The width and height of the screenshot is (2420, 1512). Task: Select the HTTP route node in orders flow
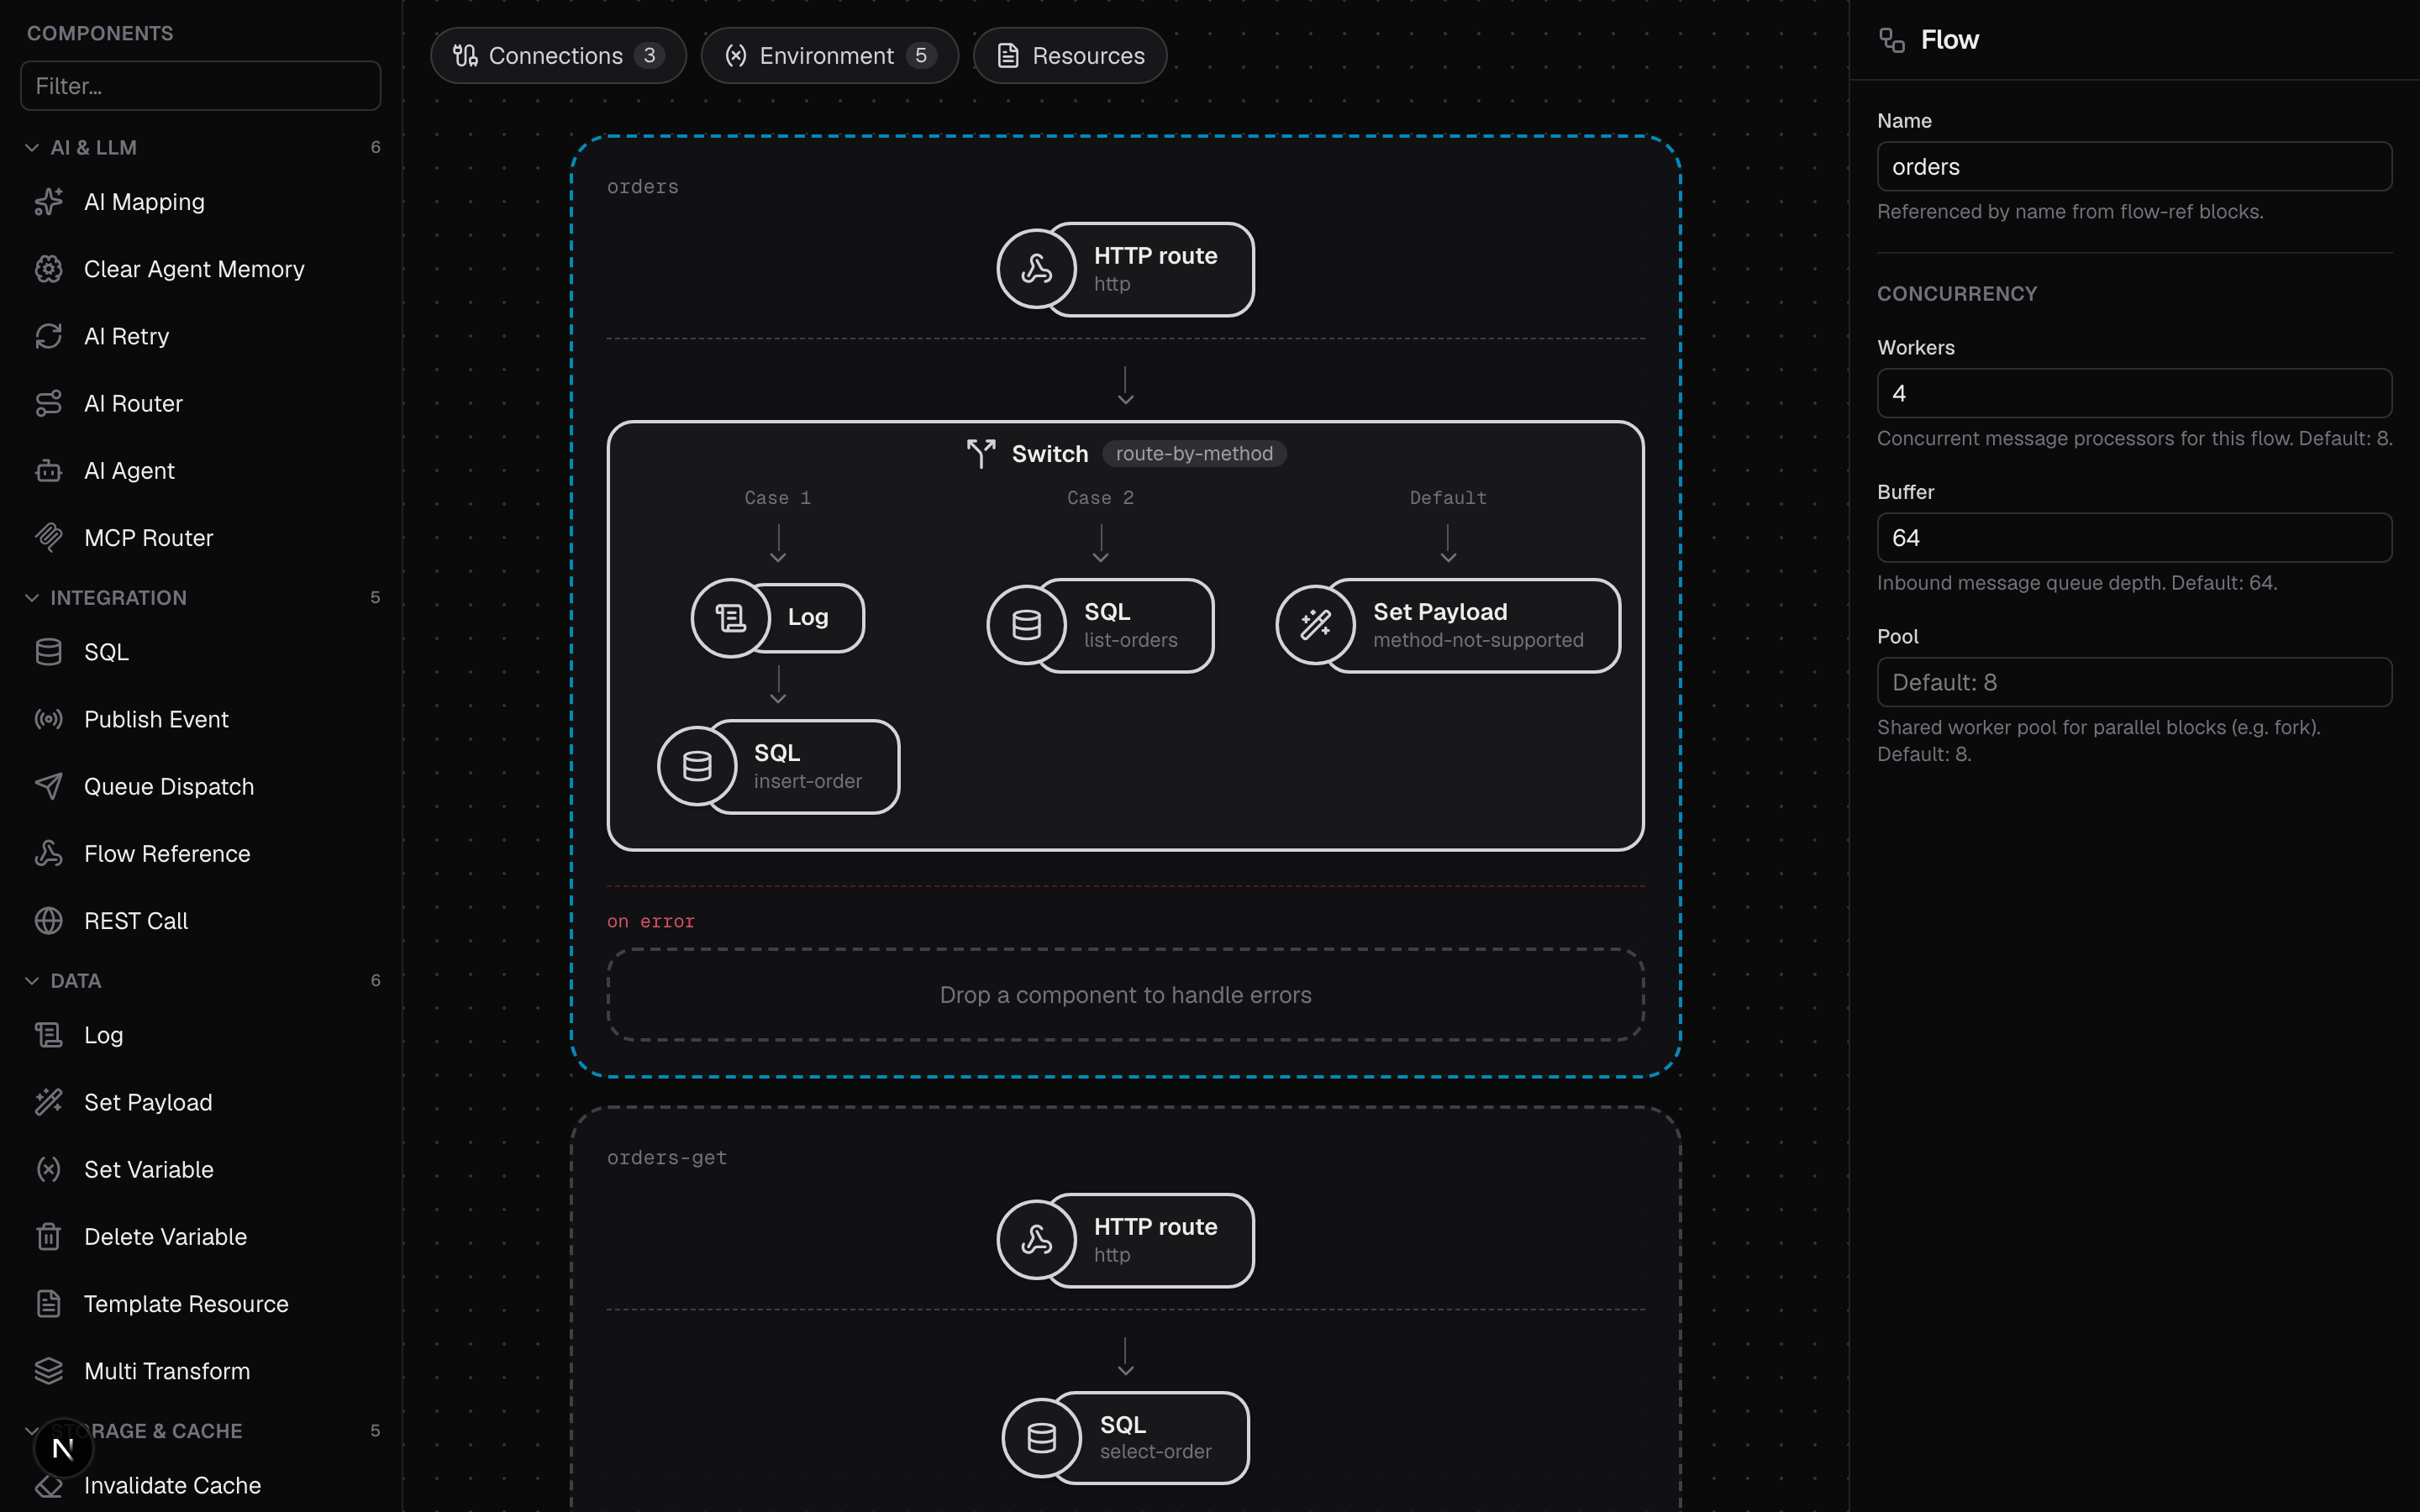pos(1125,269)
